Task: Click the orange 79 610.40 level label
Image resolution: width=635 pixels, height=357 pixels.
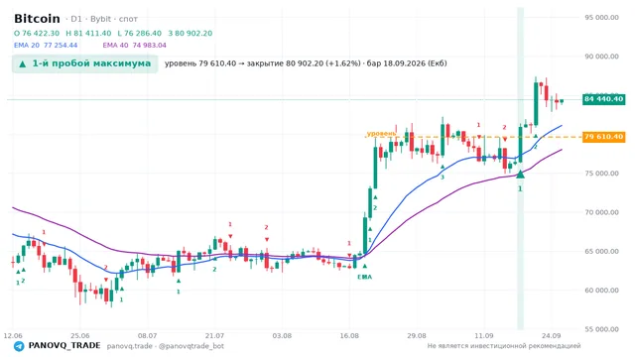Action: 603,137
